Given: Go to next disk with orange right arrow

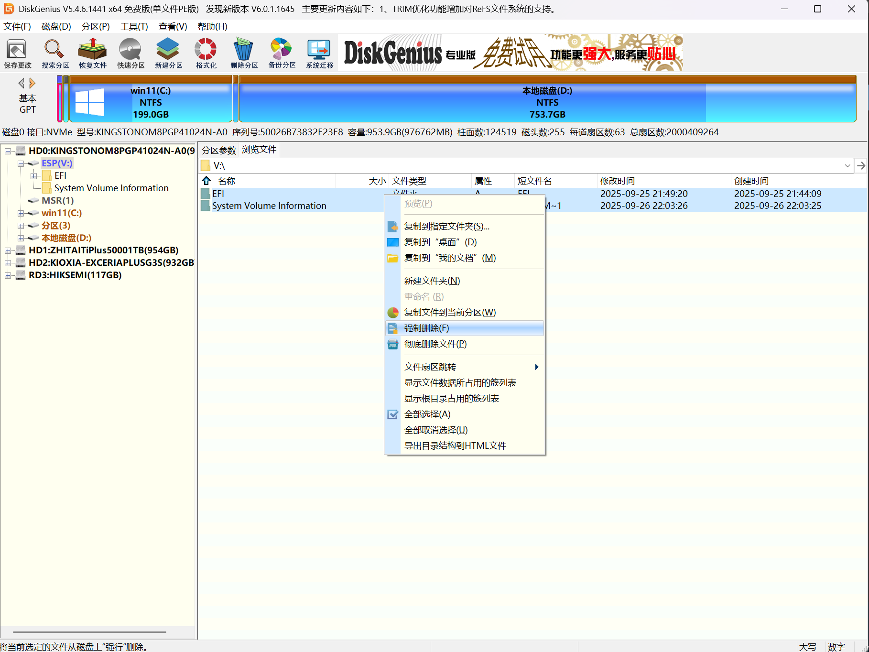Looking at the screenshot, I should [x=32, y=83].
